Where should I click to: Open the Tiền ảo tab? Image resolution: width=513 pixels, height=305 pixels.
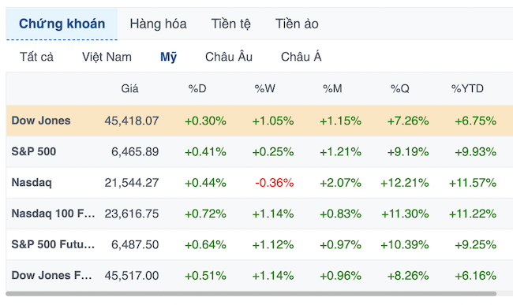tap(297, 24)
